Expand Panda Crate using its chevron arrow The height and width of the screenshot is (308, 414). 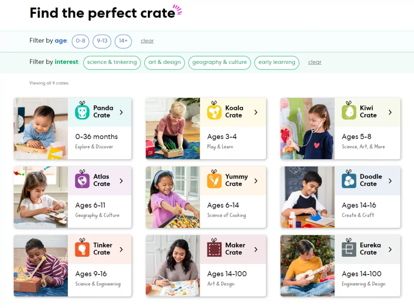tap(121, 112)
